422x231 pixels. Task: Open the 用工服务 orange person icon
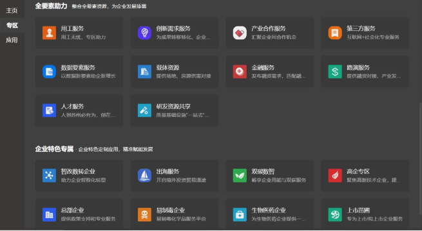click(49, 33)
